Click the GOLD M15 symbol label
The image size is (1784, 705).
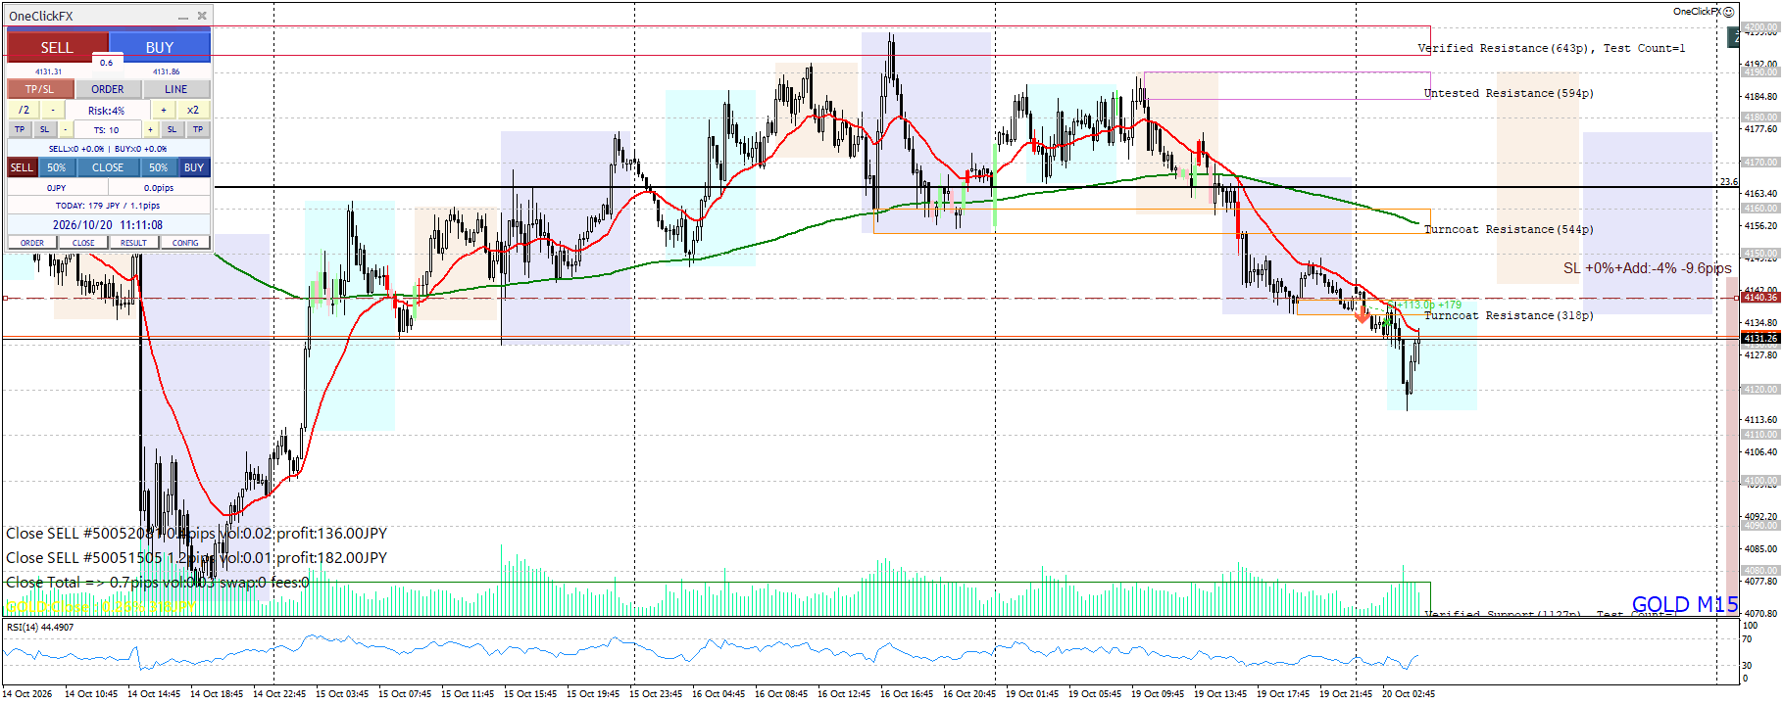point(1685,604)
